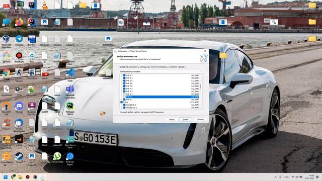Select the highlighted PHP 8.0 row text
The height and width of the screenshot is (181, 322).
(129, 97)
